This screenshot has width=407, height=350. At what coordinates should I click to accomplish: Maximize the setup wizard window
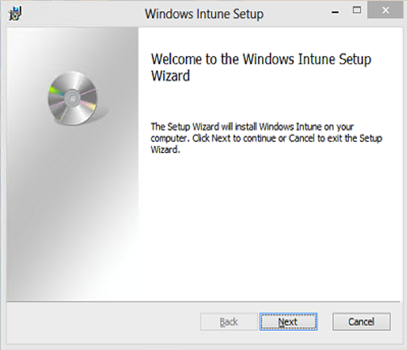coord(357,11)
